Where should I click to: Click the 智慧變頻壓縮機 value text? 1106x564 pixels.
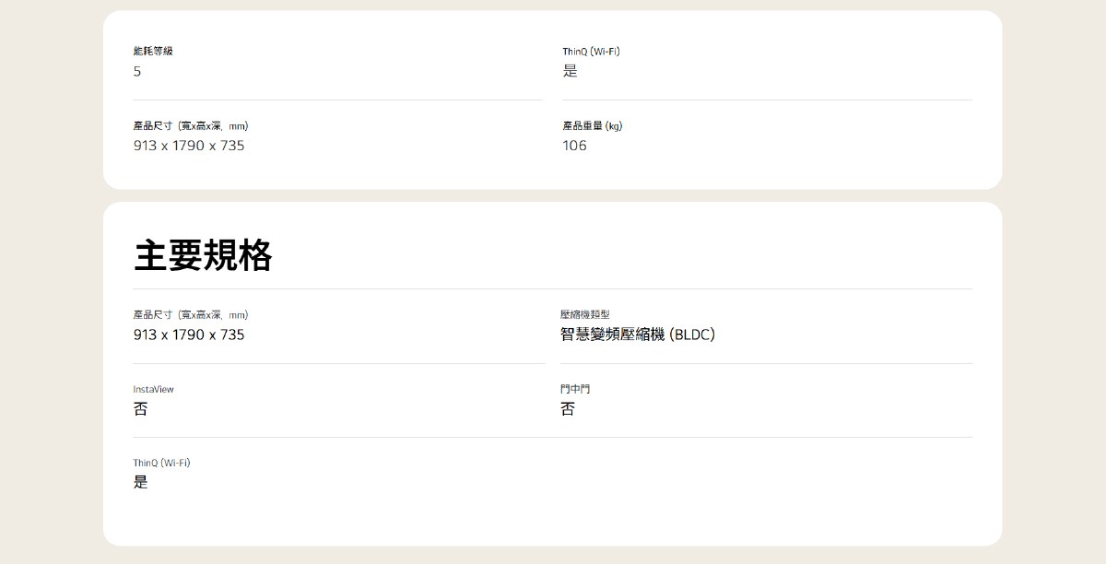click(612, 335)
